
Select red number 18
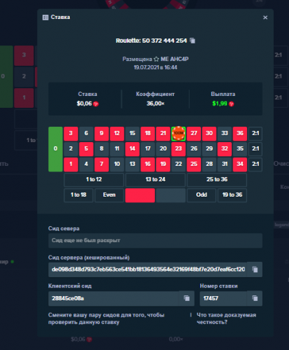pyautogui.click(x=147, y=134)
